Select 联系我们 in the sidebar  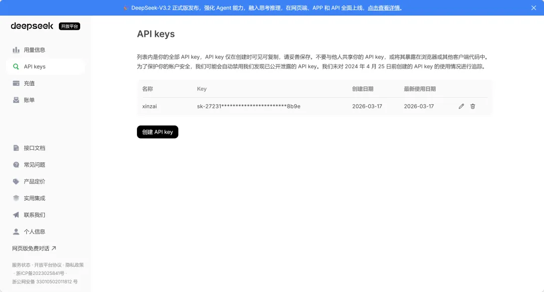(x=45, y=214)
